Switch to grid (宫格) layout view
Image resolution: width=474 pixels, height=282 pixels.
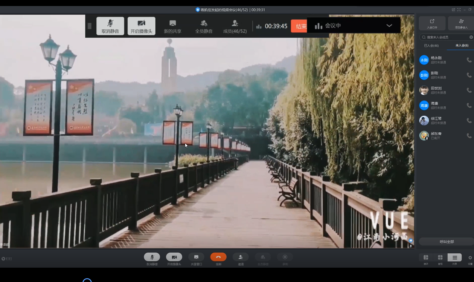(440, 258)
